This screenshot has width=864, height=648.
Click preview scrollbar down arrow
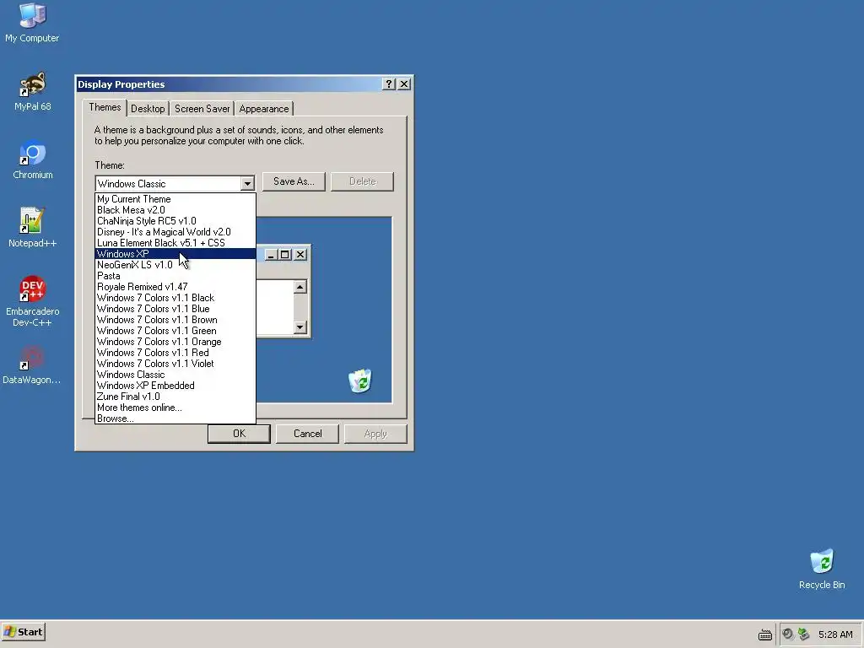[300, 327]
